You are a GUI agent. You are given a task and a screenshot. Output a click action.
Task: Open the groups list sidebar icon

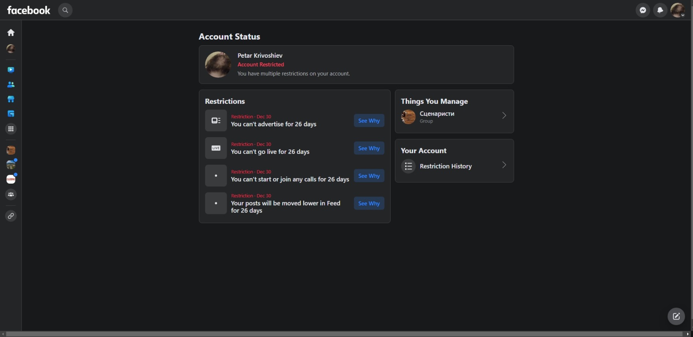[x=11, y=194]
